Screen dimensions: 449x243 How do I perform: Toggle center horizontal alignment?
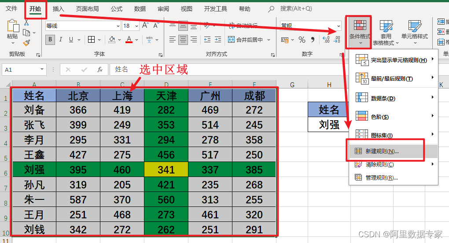click(x=183, y=40)
